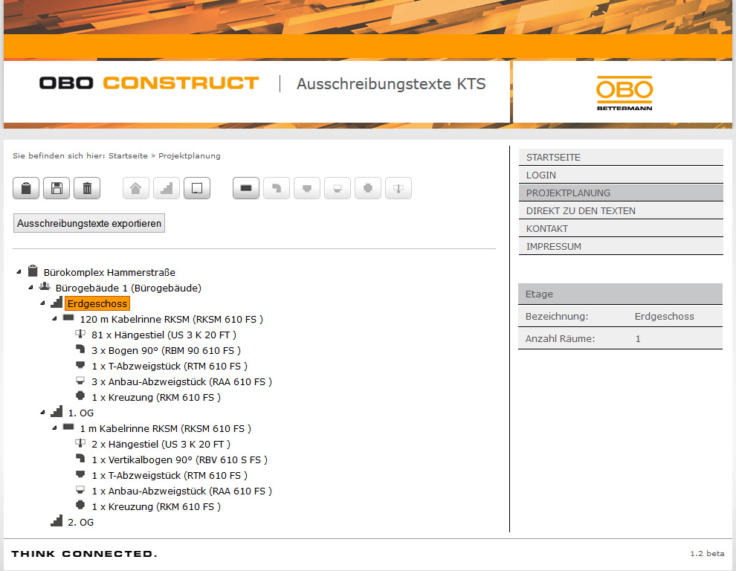Click the Bogen bend toolbar icon
This screenshot has height=571, width=736.
pos(277,188)
